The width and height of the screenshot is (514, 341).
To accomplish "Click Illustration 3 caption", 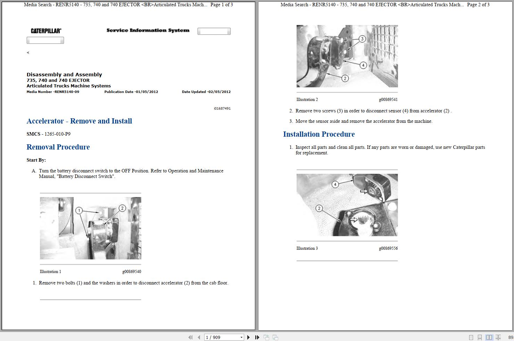I will point(307,248).
